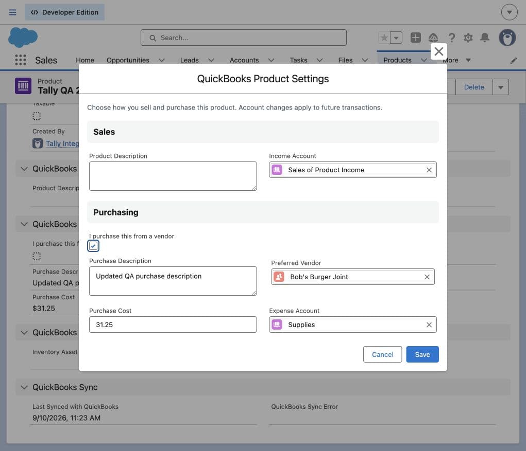Click the Income Account purple icon
This screenshot has height=451, width=526.
click(x=277, y=170)
